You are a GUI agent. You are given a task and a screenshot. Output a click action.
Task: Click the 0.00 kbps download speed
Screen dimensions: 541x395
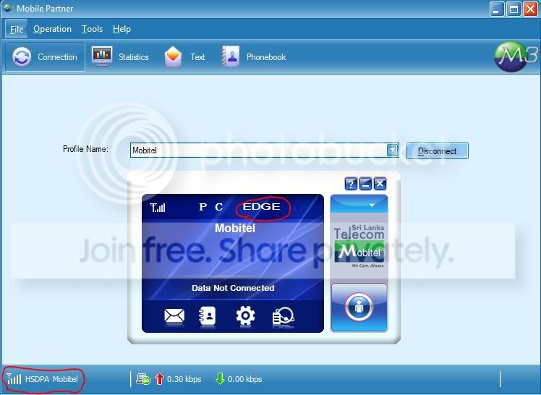(x=245, y=379)
